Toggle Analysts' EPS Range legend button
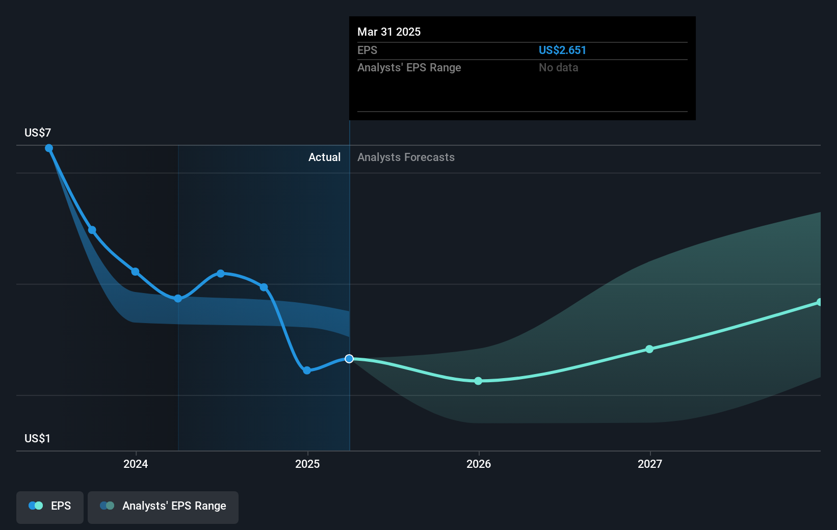837x530 pixels. [x=163, y=507]
